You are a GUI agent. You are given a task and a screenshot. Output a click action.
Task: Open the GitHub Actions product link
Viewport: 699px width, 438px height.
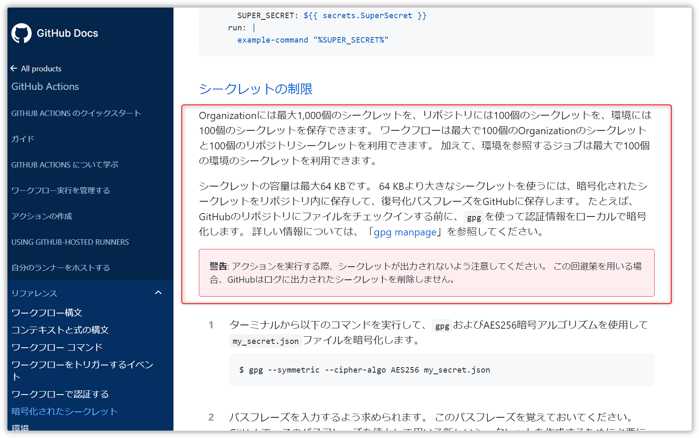[x=45, y=87]
